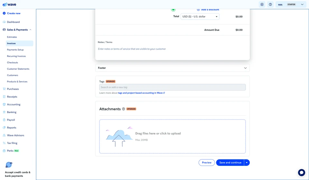Click the Dashboard gauge icon
Screen dimensions: 309x180
click(4, 22)
